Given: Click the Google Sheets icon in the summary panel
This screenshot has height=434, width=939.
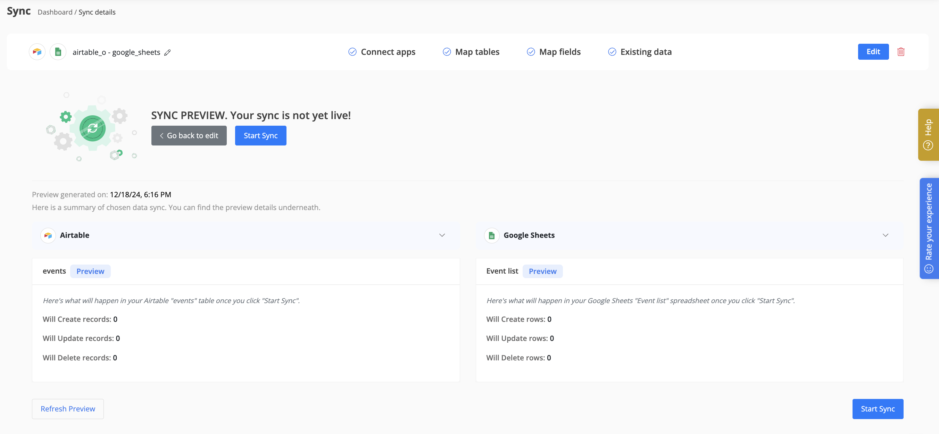Looking at the screenshot, I should pos(491,235).
